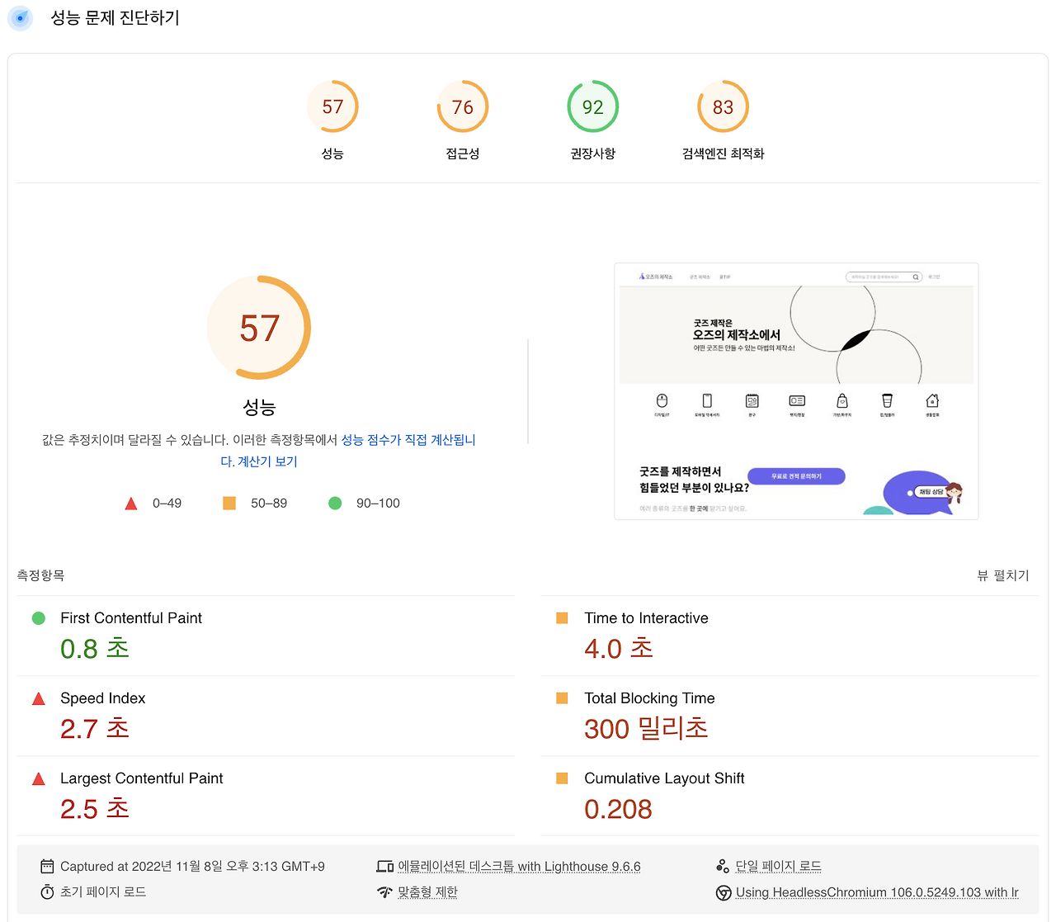Click the large 57 performance gauge
This screenshot has width=1056, height=922.
point(259,328)
